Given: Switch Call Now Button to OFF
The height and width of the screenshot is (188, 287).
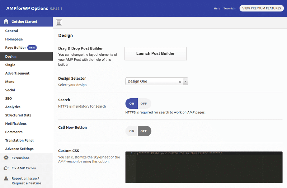Looking at the screenshot, I should (x=144, y=131).
